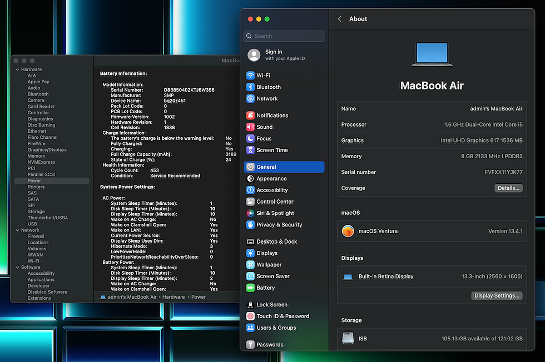Select Memory in System Information sidebar
Viewport: 545px width, 362px height.
(x=36, y=156)
